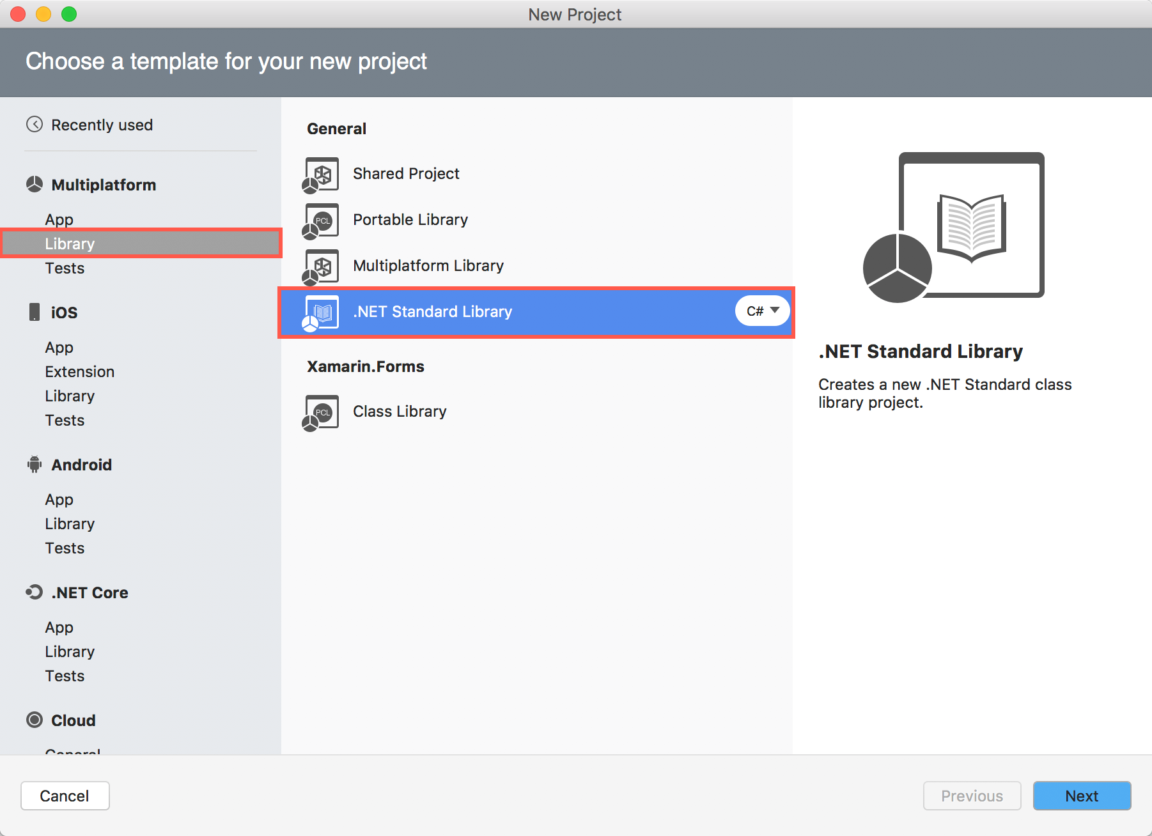Select App under Android
This screenshot has width=1152, height=836.
coord(59,499)
